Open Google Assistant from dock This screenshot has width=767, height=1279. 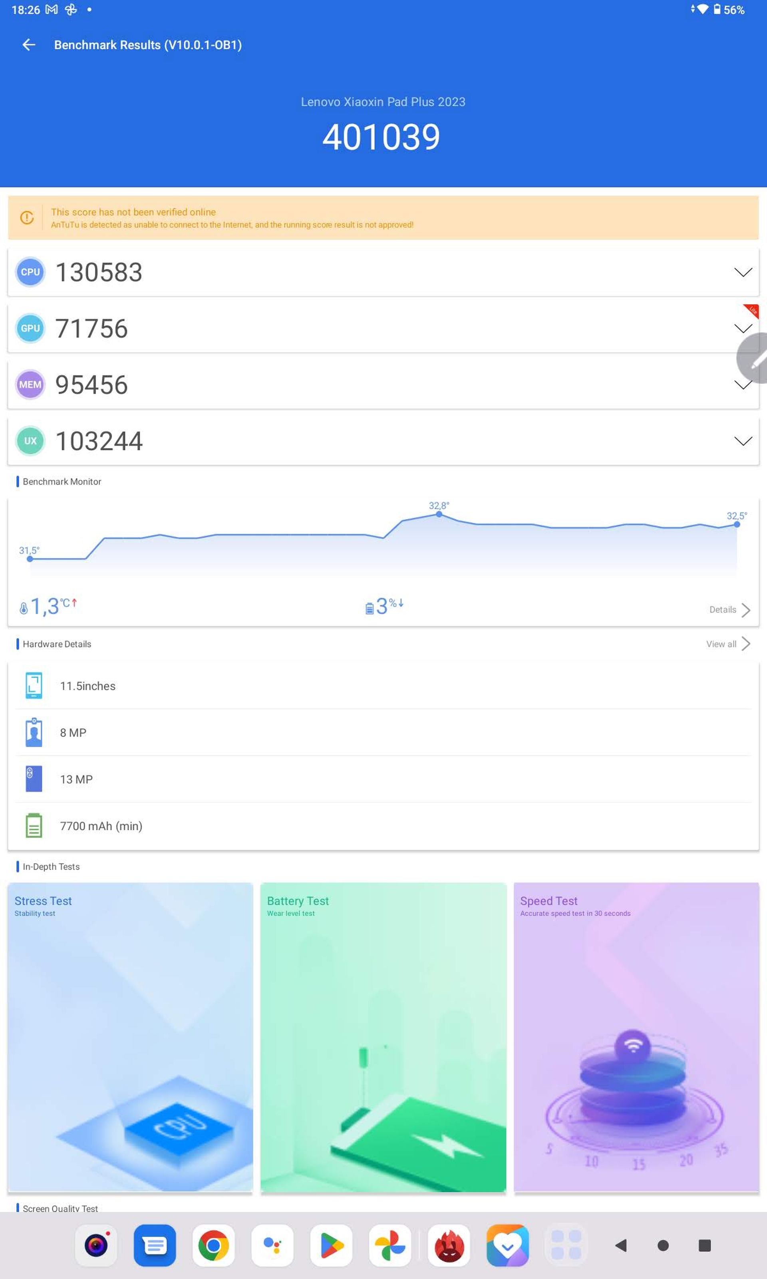(x=272, y=1245)
